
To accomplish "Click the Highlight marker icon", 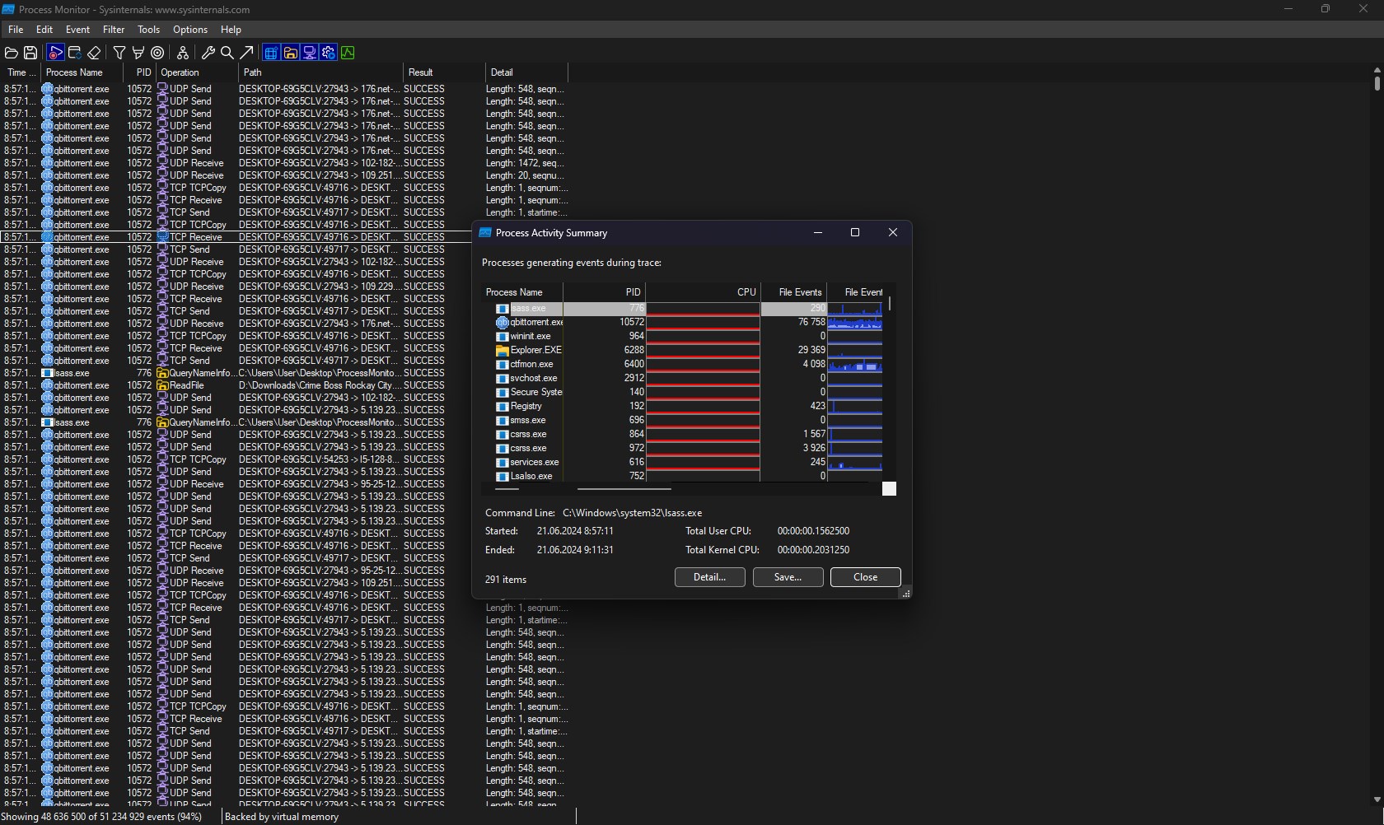I will tap(138, 53).
